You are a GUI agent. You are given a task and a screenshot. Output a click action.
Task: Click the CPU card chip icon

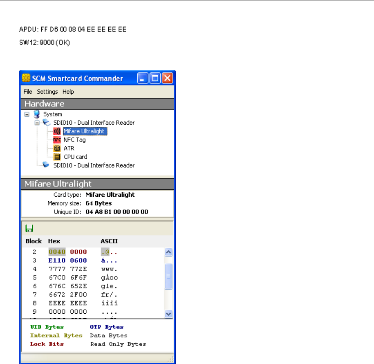point(57,157)
